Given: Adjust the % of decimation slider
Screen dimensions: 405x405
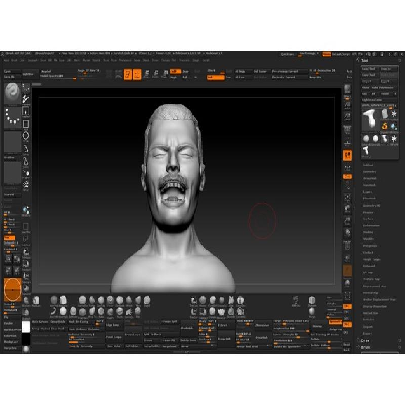Looking at the screenshot, I should click(326, 71).
